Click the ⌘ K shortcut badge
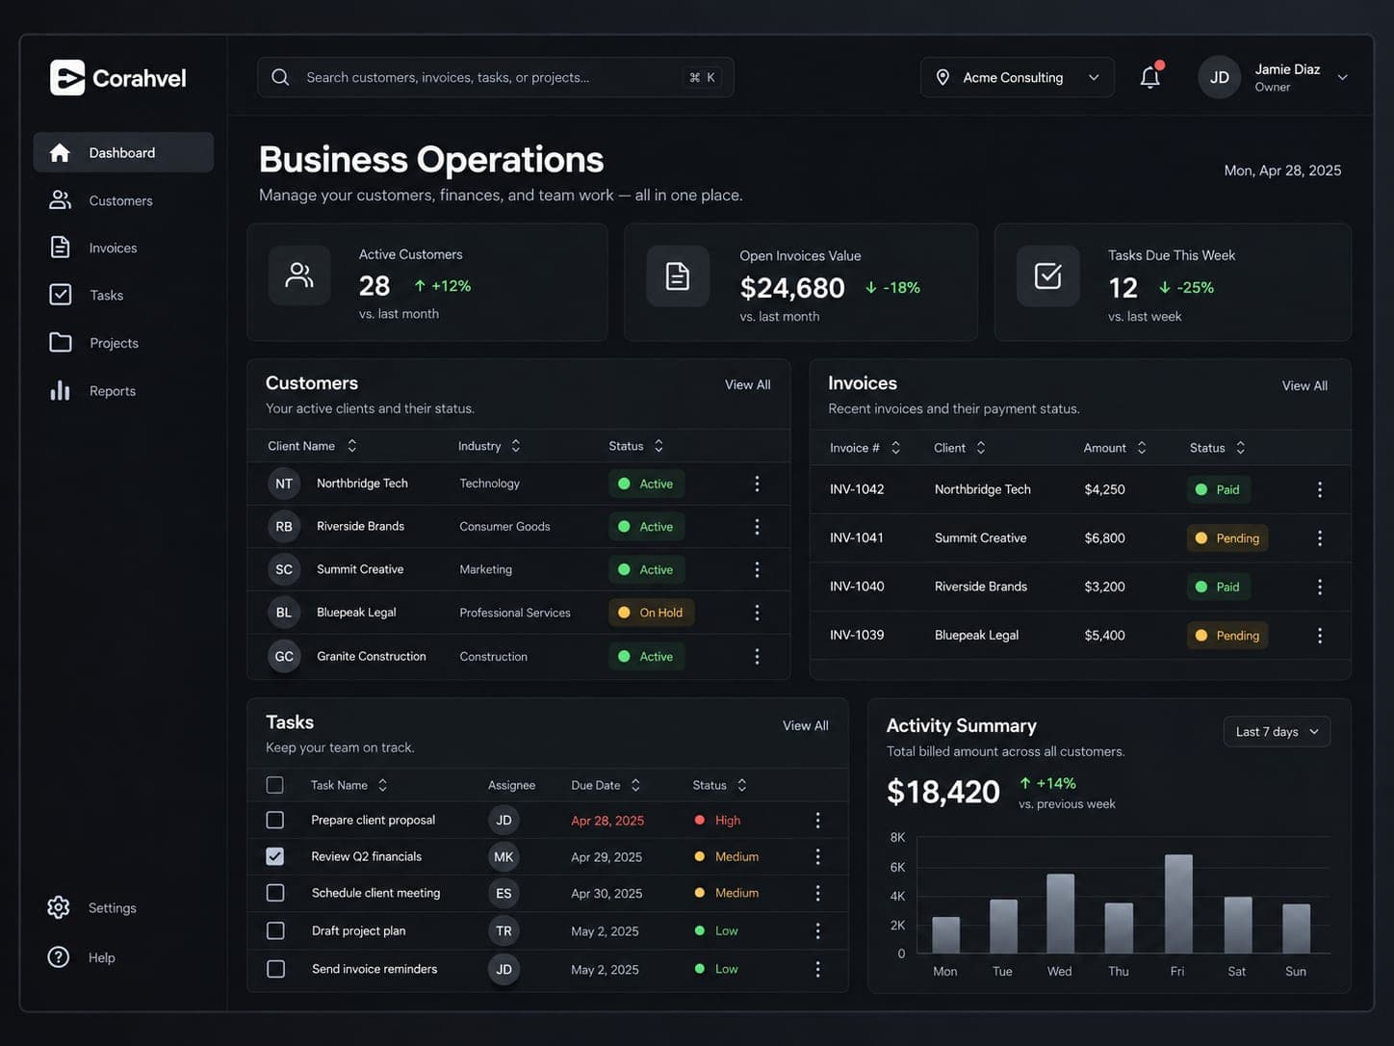The height and width of the screenshot is (1046, 1394). [702, 77]
